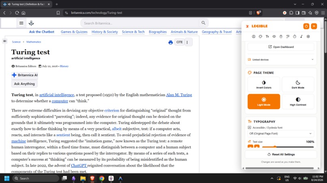Open the Britannica hamburger menu

(x=21, y=23)
